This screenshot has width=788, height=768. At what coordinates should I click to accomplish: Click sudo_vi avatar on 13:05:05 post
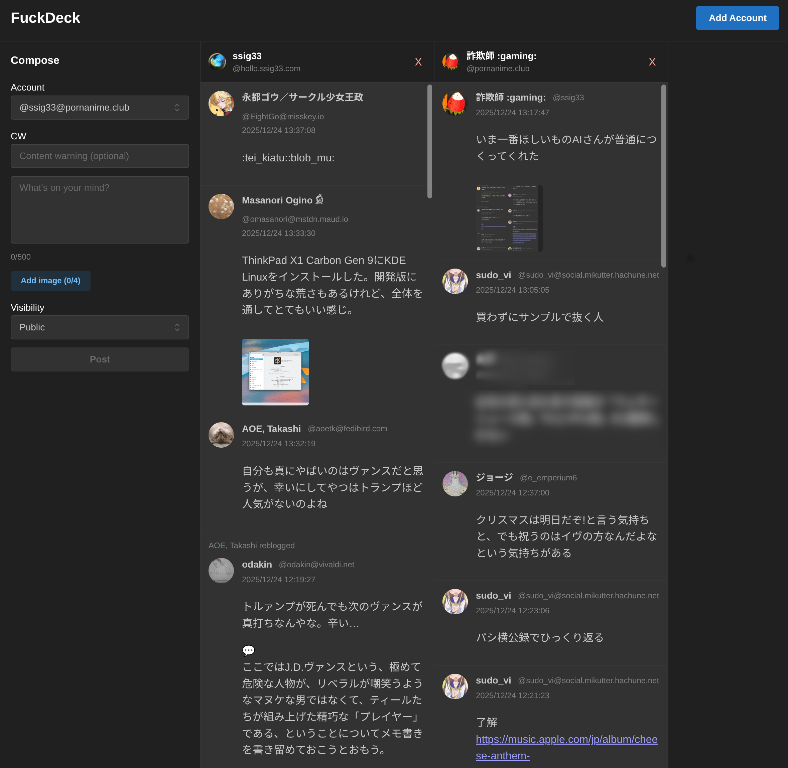(x=455, y=281)
